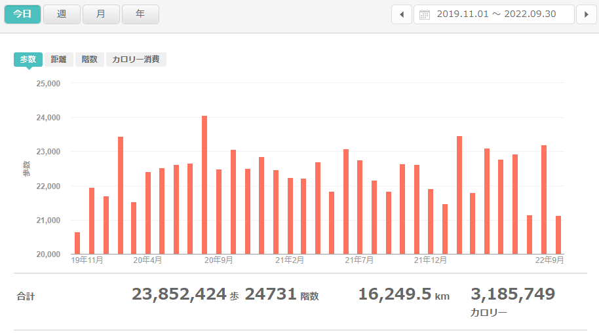Click the 3,185,749 calorie total value
Screen dimensions: 599x333
pos(512,294)
